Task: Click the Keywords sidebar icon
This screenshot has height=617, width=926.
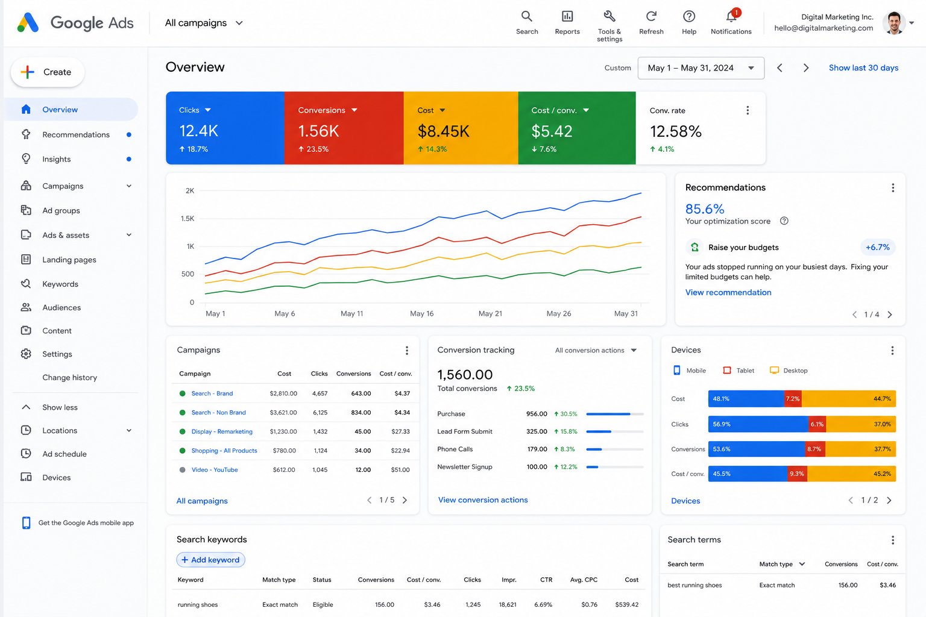Action: [x=26, y=284]
